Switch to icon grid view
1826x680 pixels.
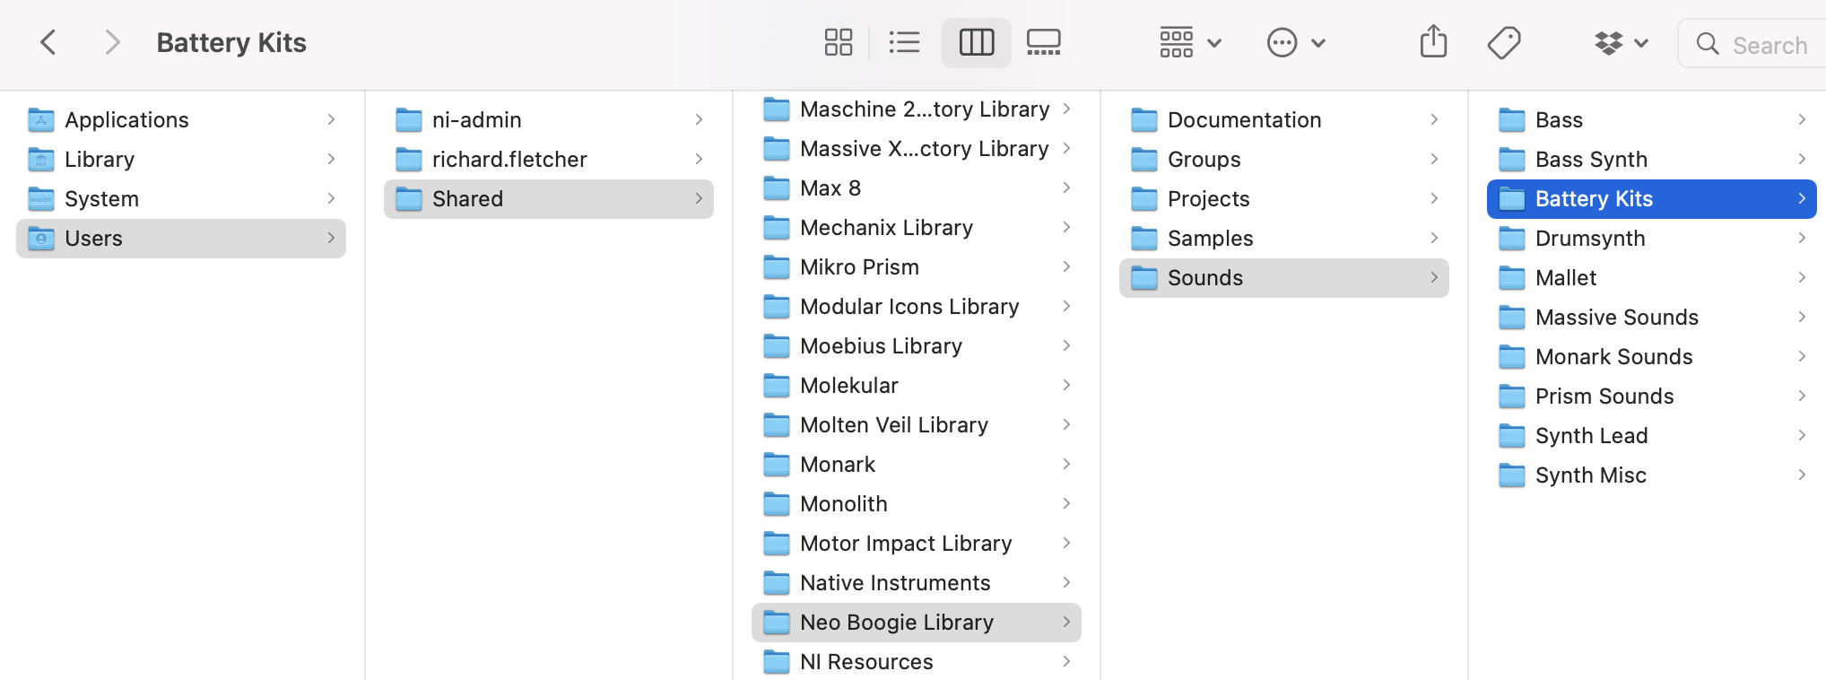(838, 42)
